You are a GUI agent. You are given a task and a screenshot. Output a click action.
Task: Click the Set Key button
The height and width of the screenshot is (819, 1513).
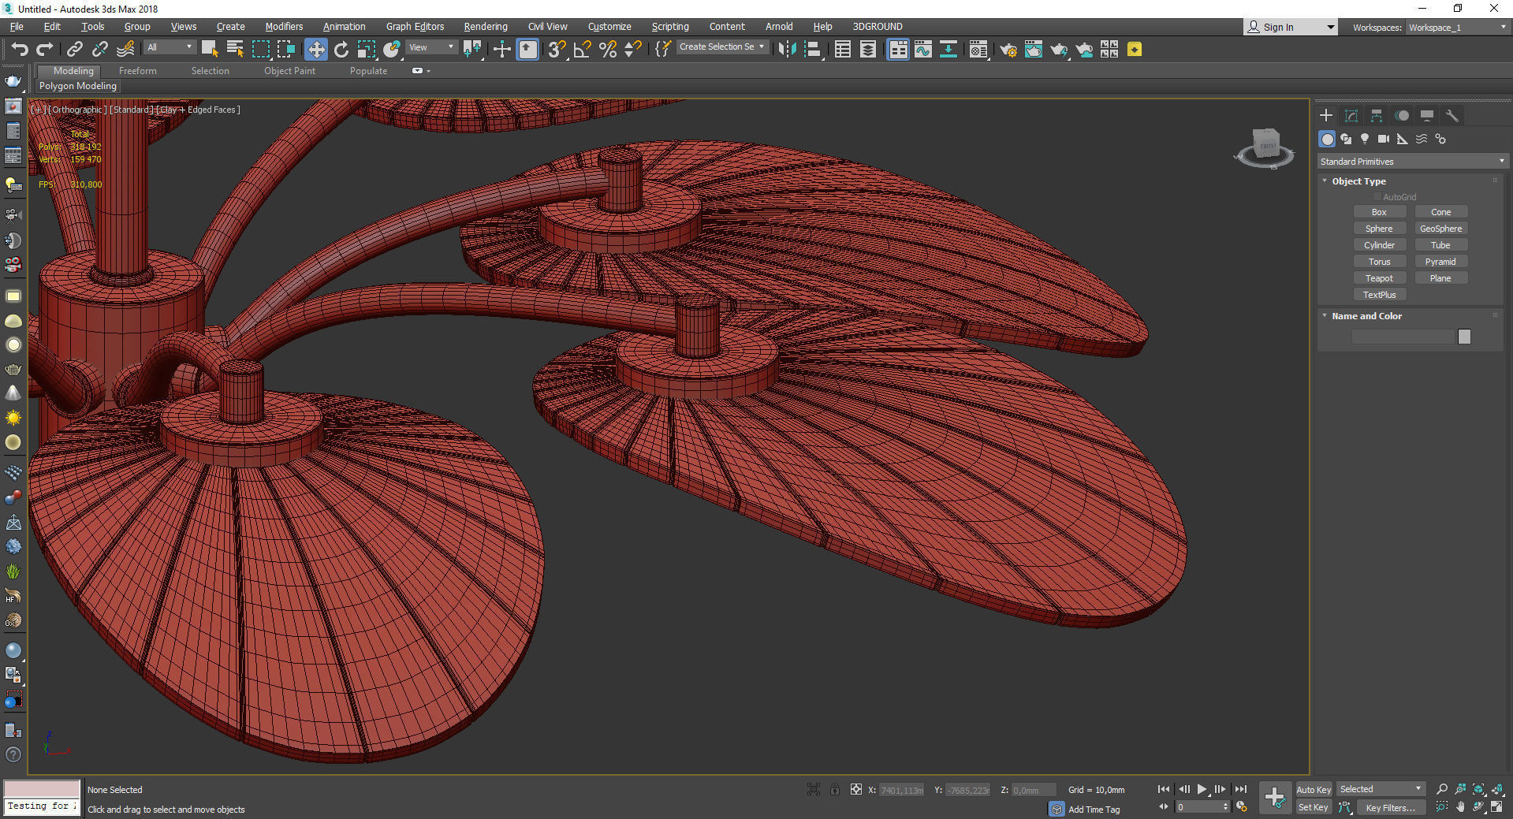[1314, 807]
